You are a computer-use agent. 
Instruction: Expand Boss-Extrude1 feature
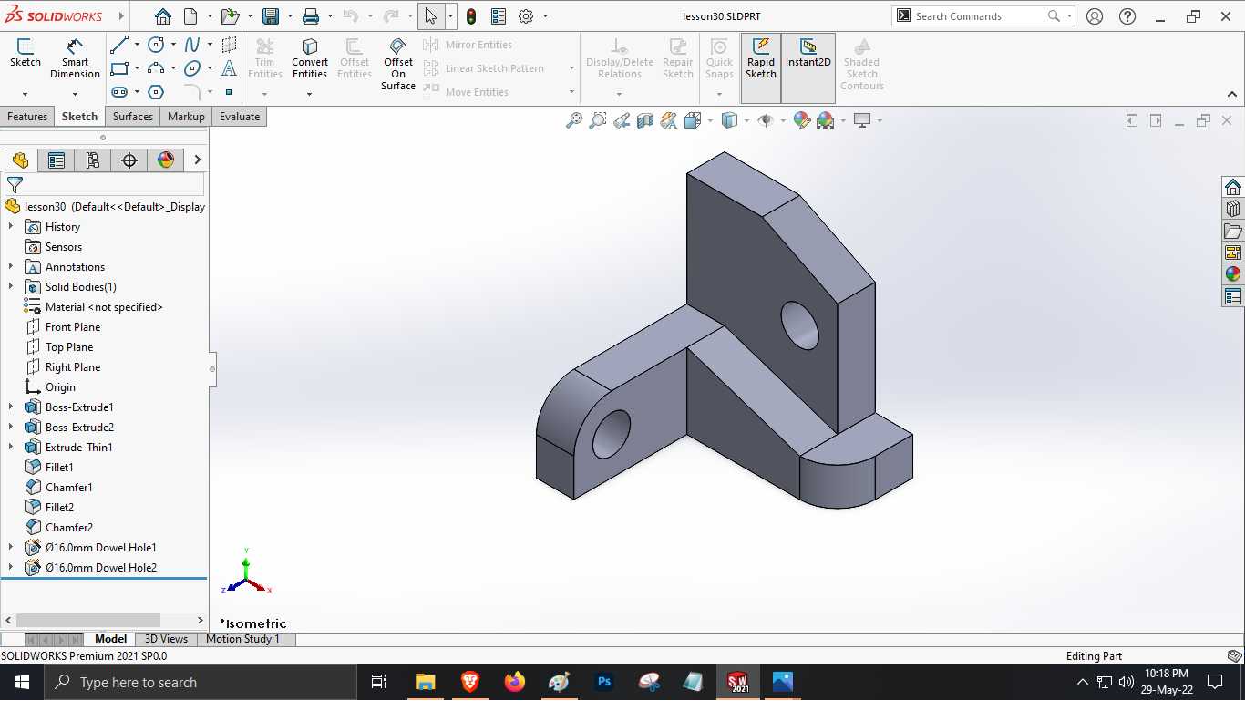click(x=11, y=407)
